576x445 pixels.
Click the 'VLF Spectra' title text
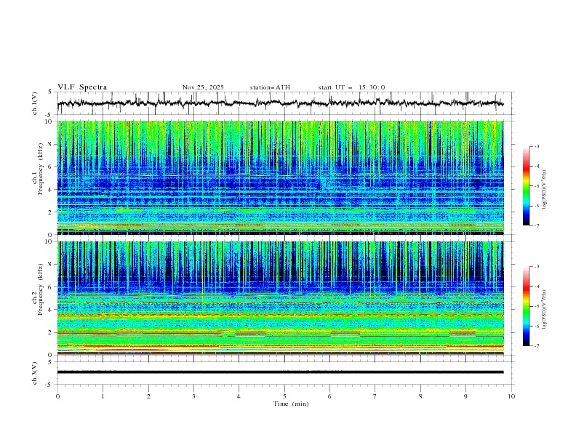point(82,87)
